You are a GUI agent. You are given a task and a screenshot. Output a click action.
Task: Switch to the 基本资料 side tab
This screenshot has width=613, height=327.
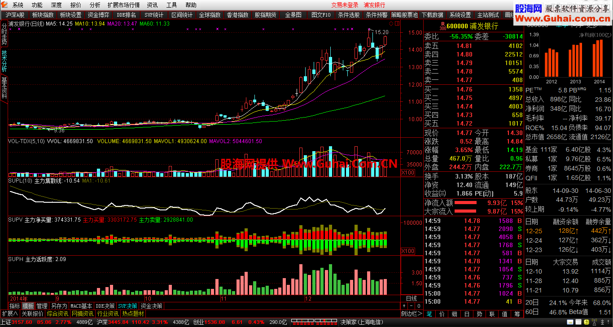click(x=4, y=88)
